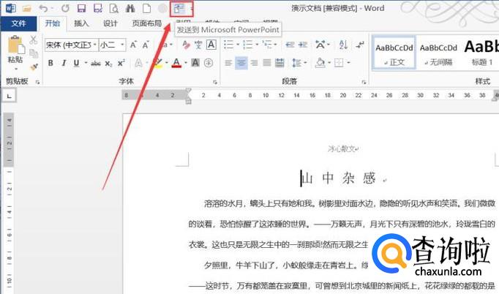Apply superscript formatting
The width and height of the screenshot is (499, 294).
pos(122,63)
